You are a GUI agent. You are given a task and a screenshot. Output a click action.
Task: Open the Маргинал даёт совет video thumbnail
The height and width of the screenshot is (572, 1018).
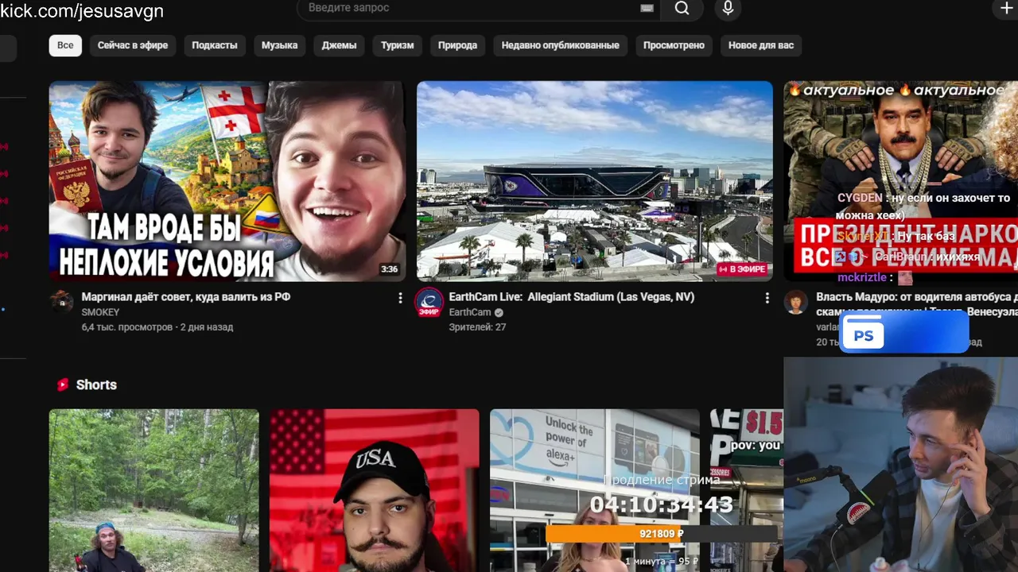click(x=227, y=181)
